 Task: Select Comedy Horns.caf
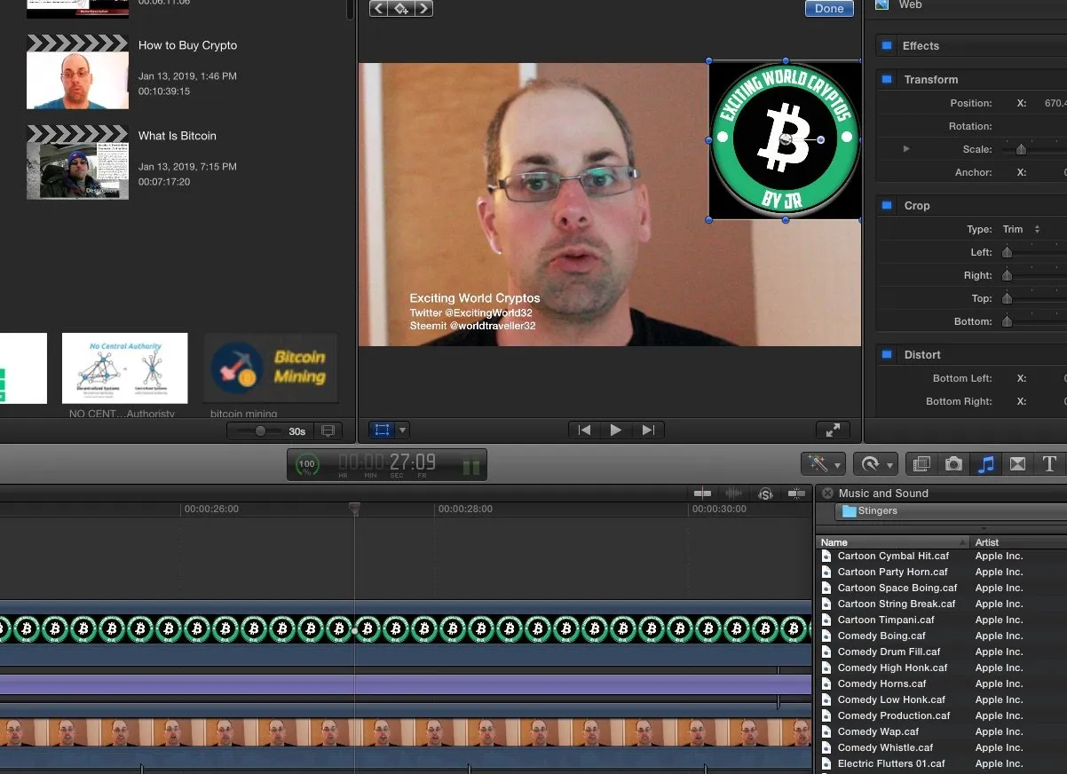click(881, 684)
